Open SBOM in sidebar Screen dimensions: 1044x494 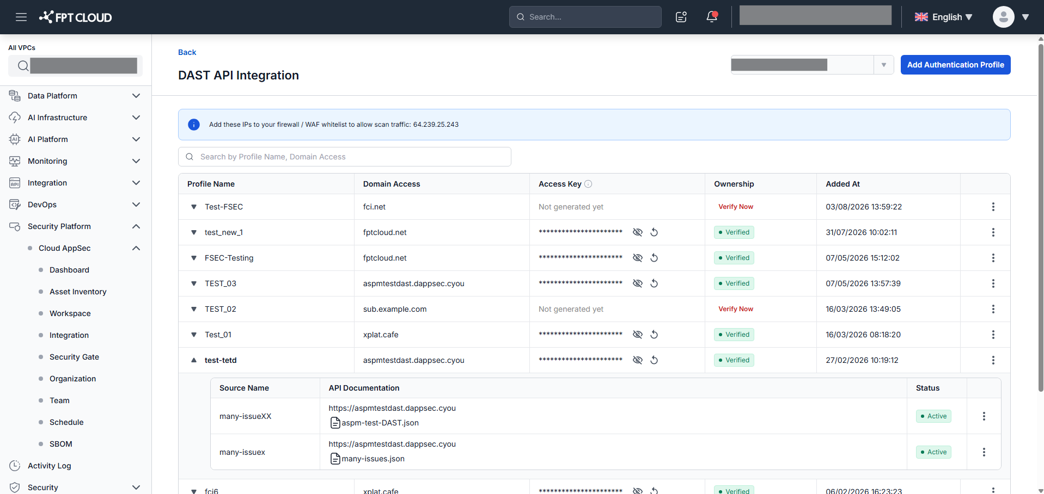coord(61,444)
